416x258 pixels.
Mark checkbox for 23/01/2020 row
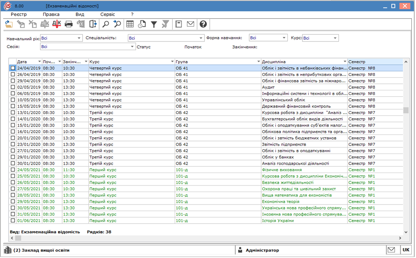point(13,144)
